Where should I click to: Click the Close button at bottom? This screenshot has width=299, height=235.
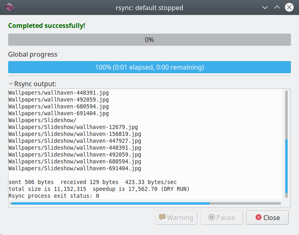pos(267,218)
